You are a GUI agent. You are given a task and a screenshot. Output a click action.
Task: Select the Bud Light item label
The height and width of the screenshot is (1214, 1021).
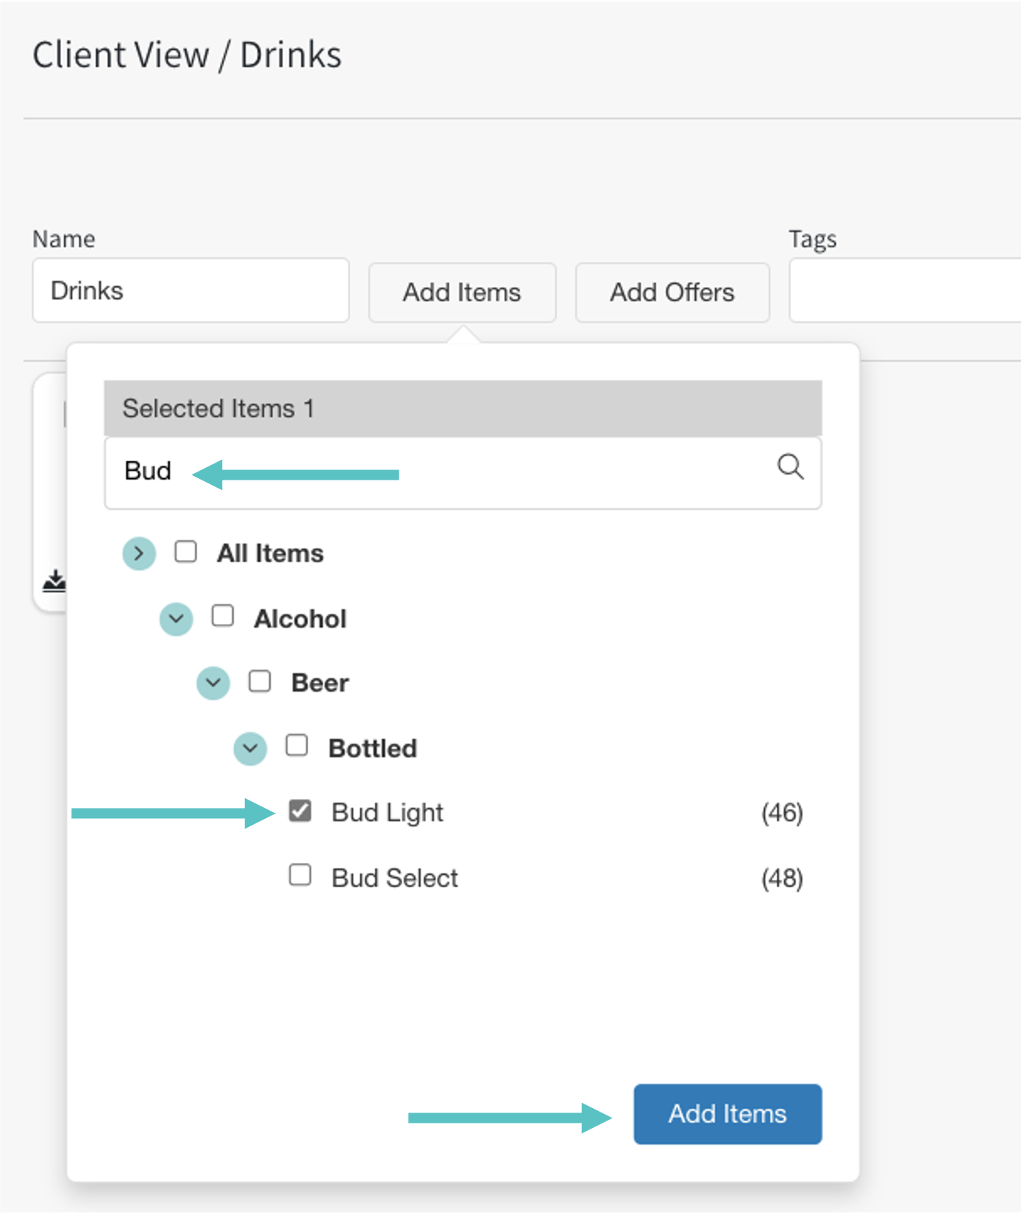[x=387, y=812]
